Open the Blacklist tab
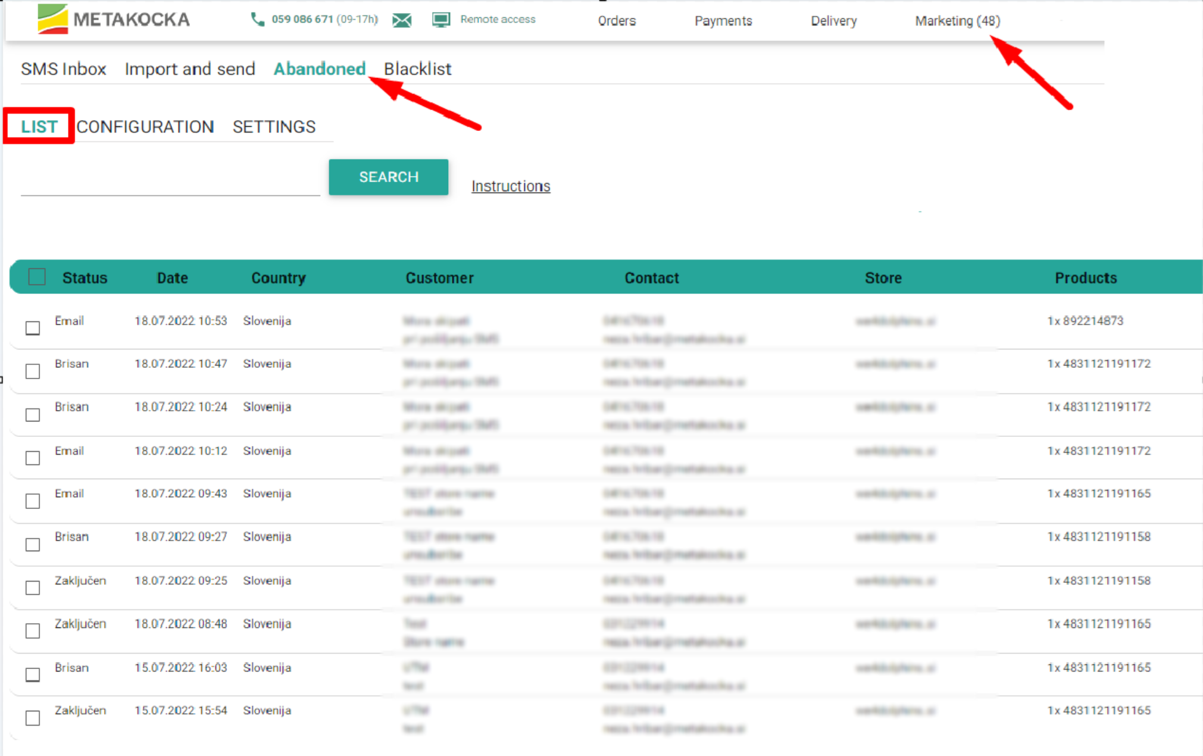Image resolution: width=1203 pixels, height=756 pixels. pos(417,69)
